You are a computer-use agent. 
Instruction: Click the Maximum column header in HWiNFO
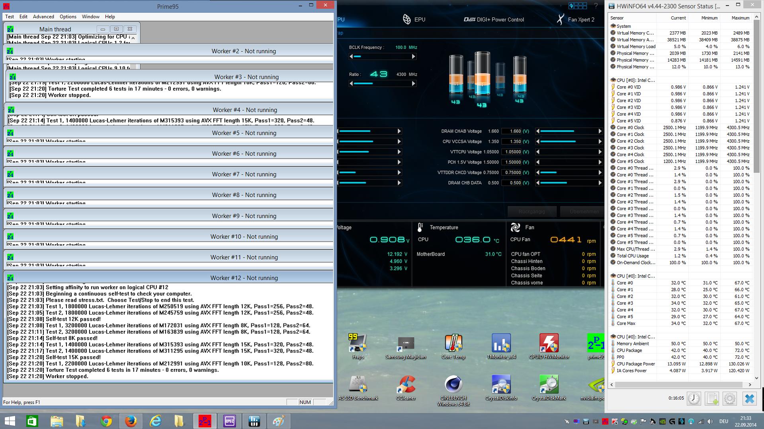click(x=740, y=18)
